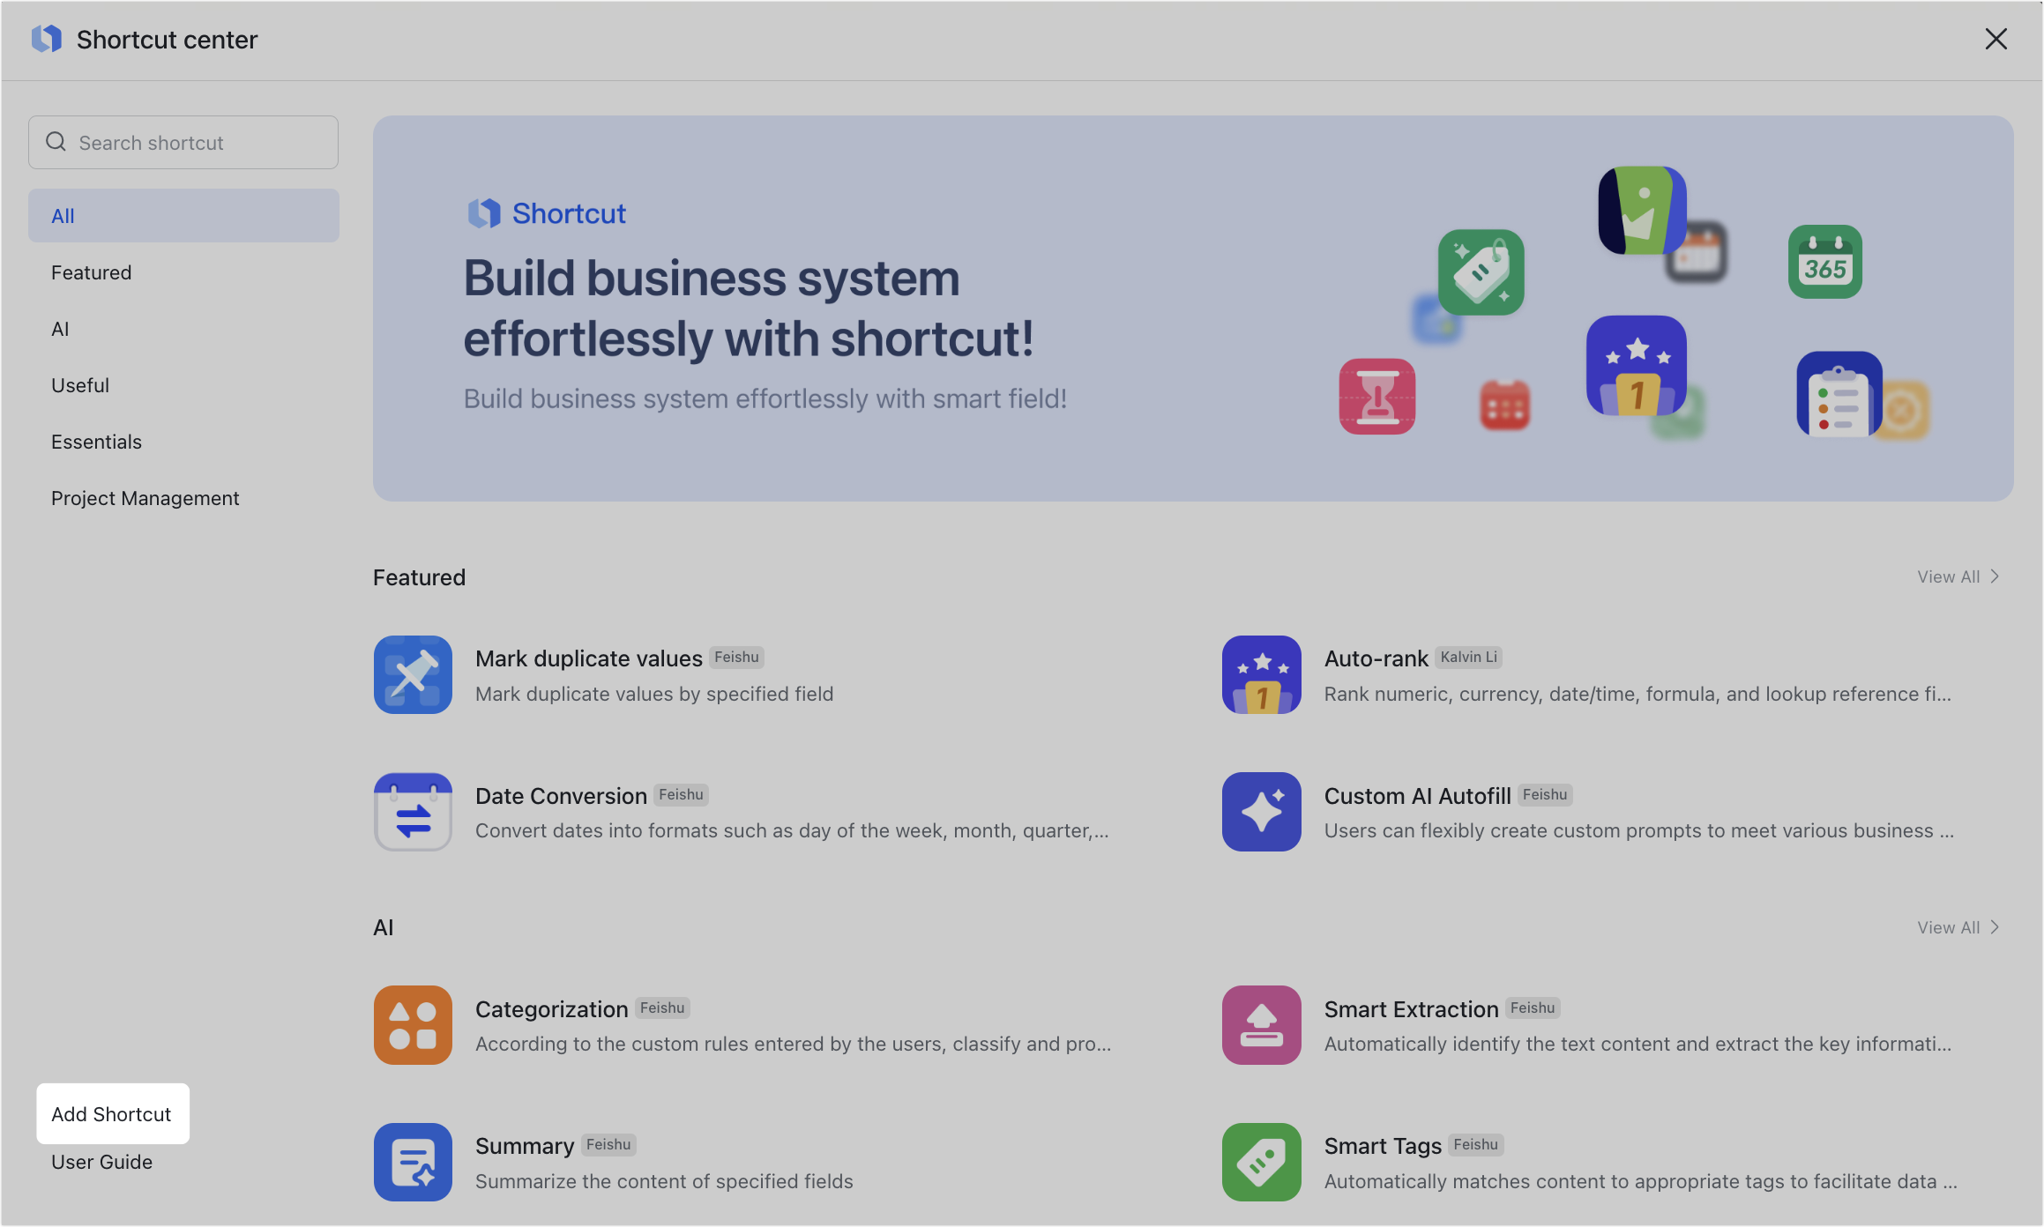Click the green price tag banner icon

click(x=1481, y=272)
